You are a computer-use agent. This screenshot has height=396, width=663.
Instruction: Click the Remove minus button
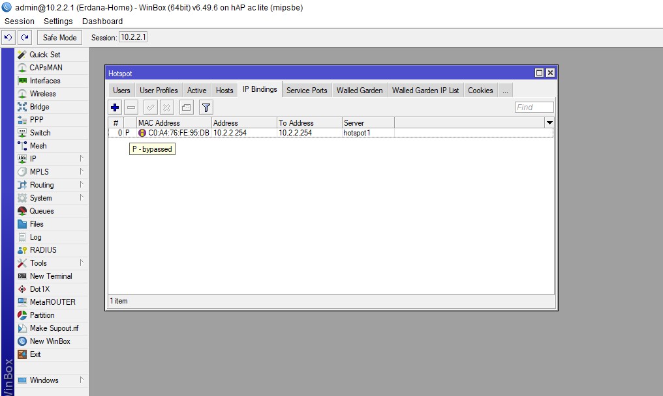(132, 107)
